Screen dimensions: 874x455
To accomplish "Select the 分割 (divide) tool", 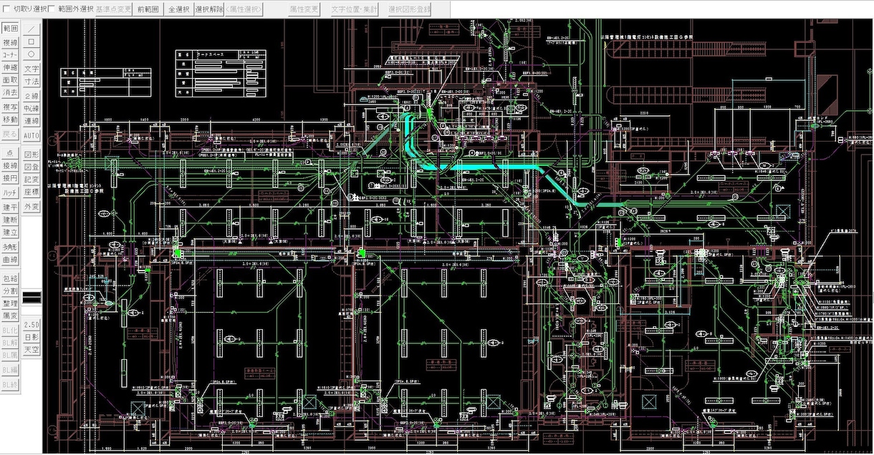I will [10, 291].
